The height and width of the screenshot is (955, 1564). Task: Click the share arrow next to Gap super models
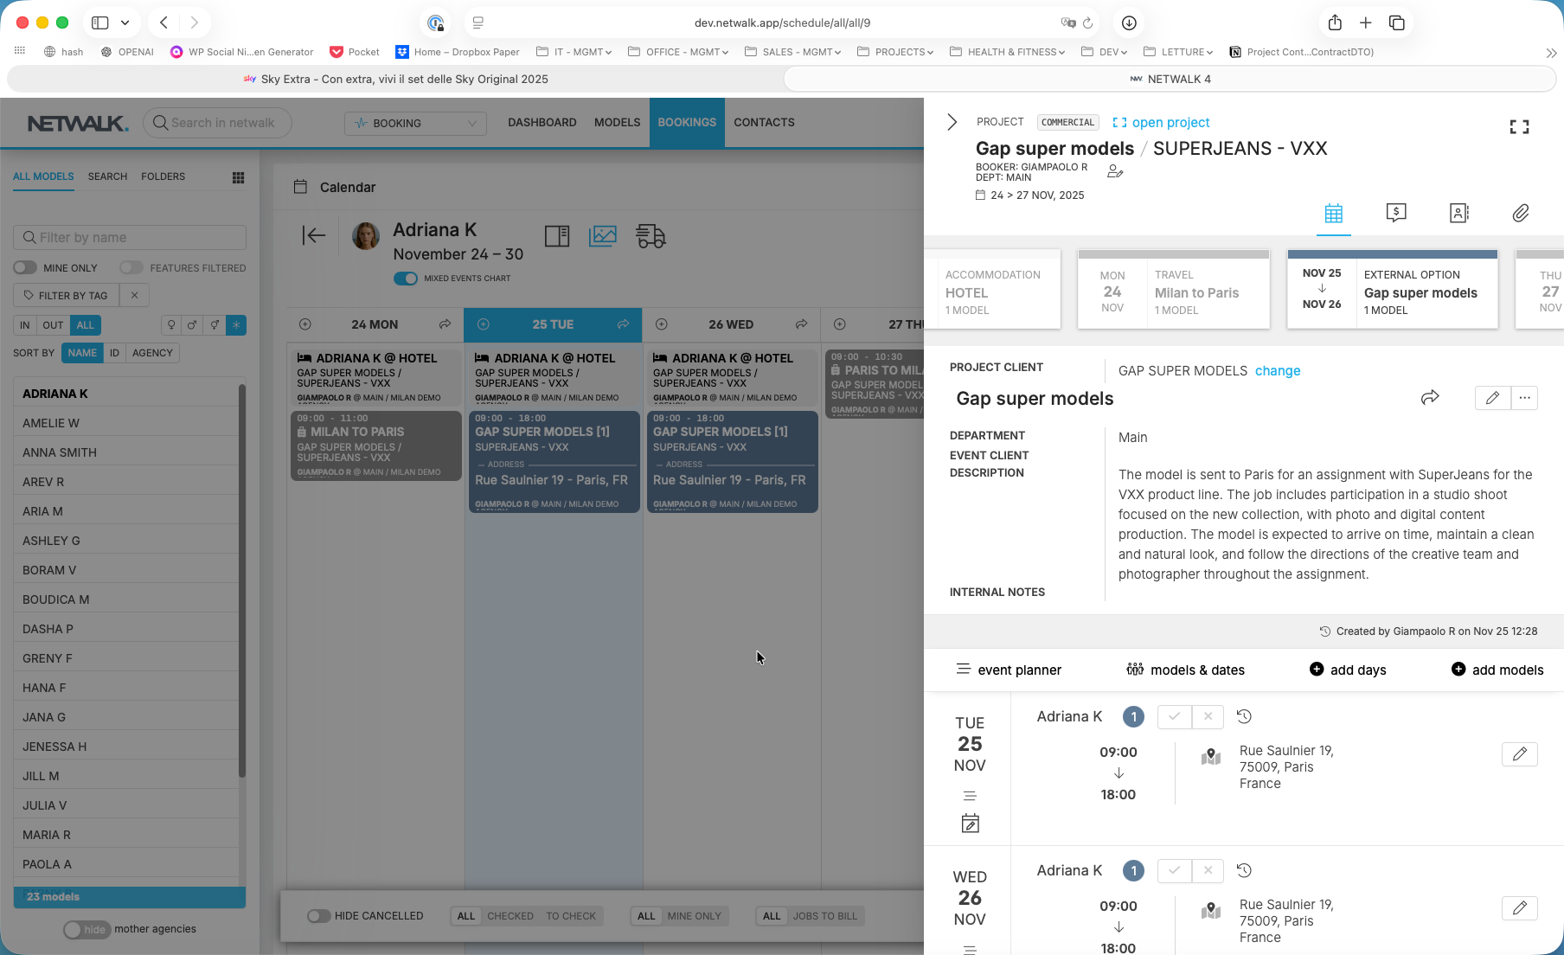(x=1430, y=397)
